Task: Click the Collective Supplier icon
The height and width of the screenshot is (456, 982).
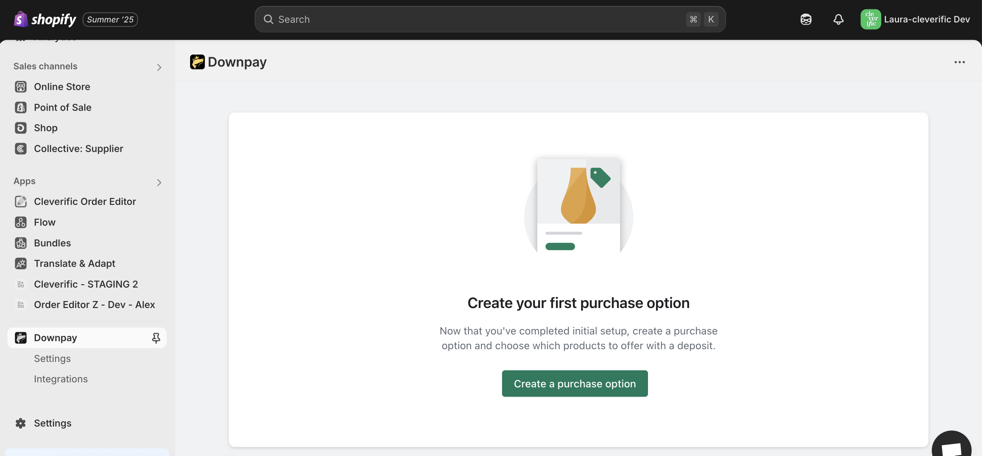Action: coord(21,149)
